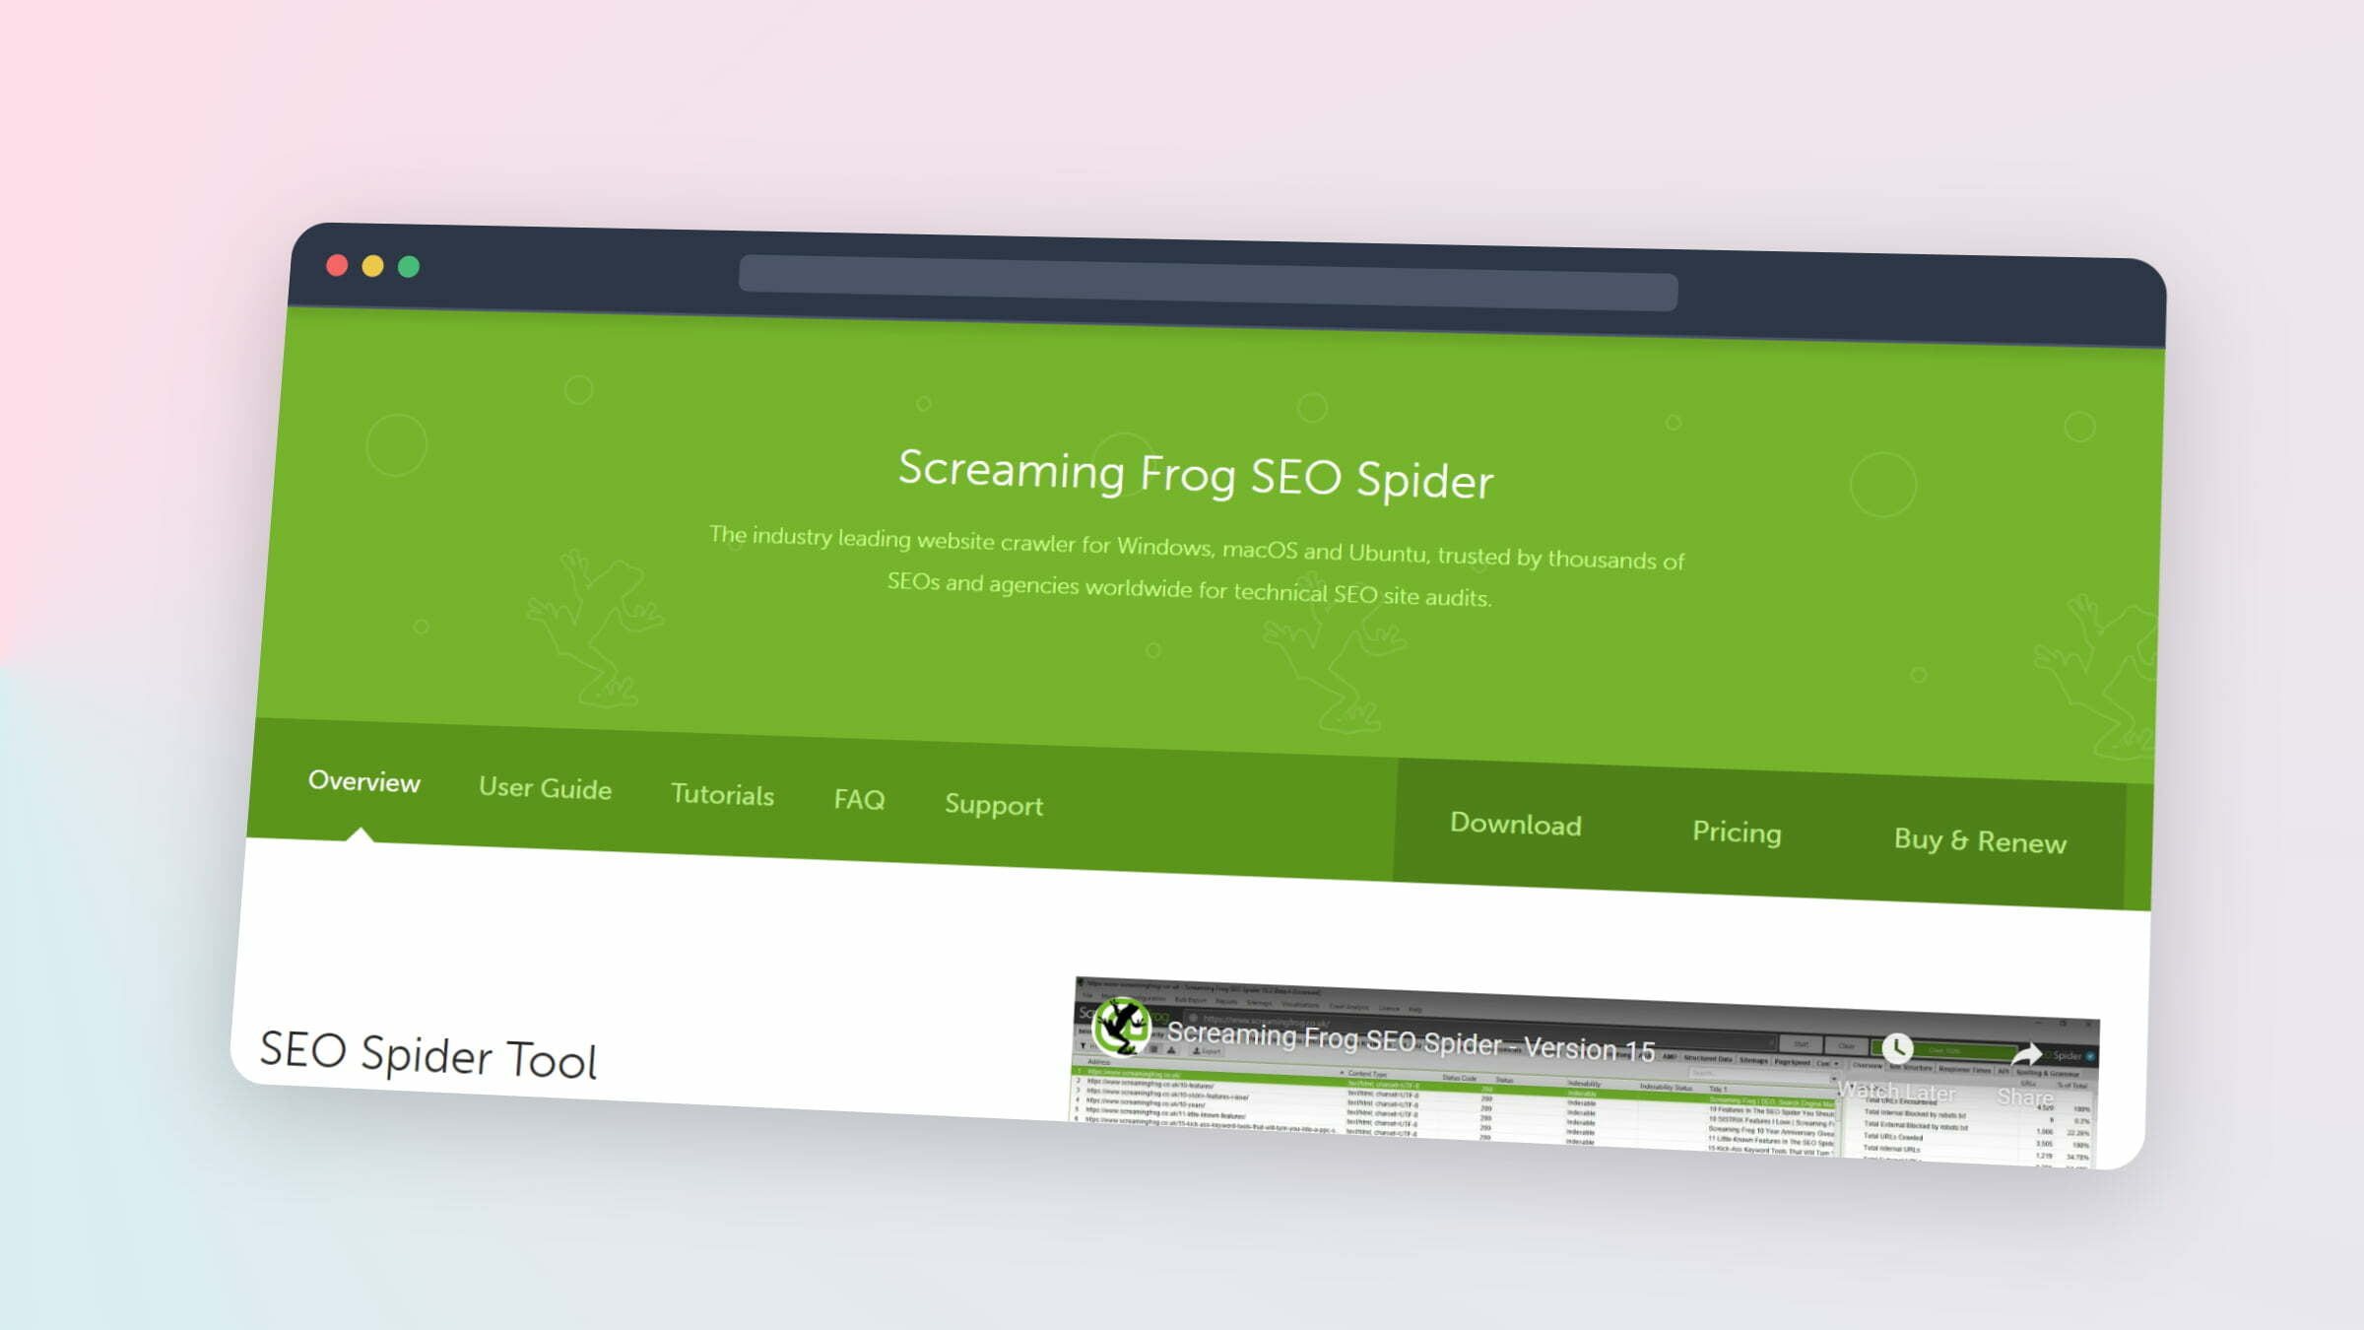Select the User Guide tab
This screenshot has height=1330, width=2364.
tap(544, 786)
